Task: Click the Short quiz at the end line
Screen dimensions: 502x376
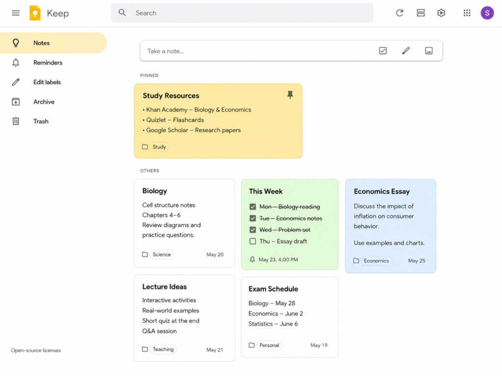Action: tap(171, 321)
